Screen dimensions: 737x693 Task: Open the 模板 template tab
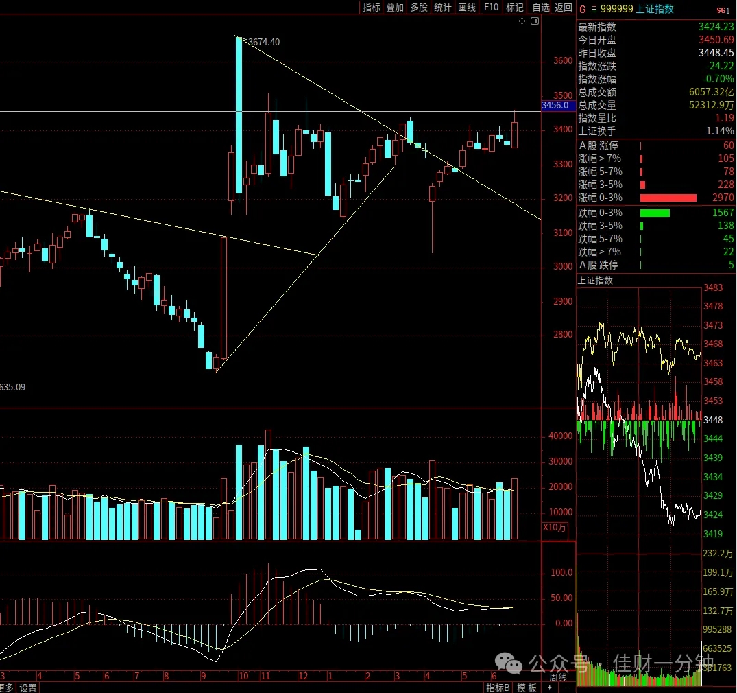(x=527, y=688)
